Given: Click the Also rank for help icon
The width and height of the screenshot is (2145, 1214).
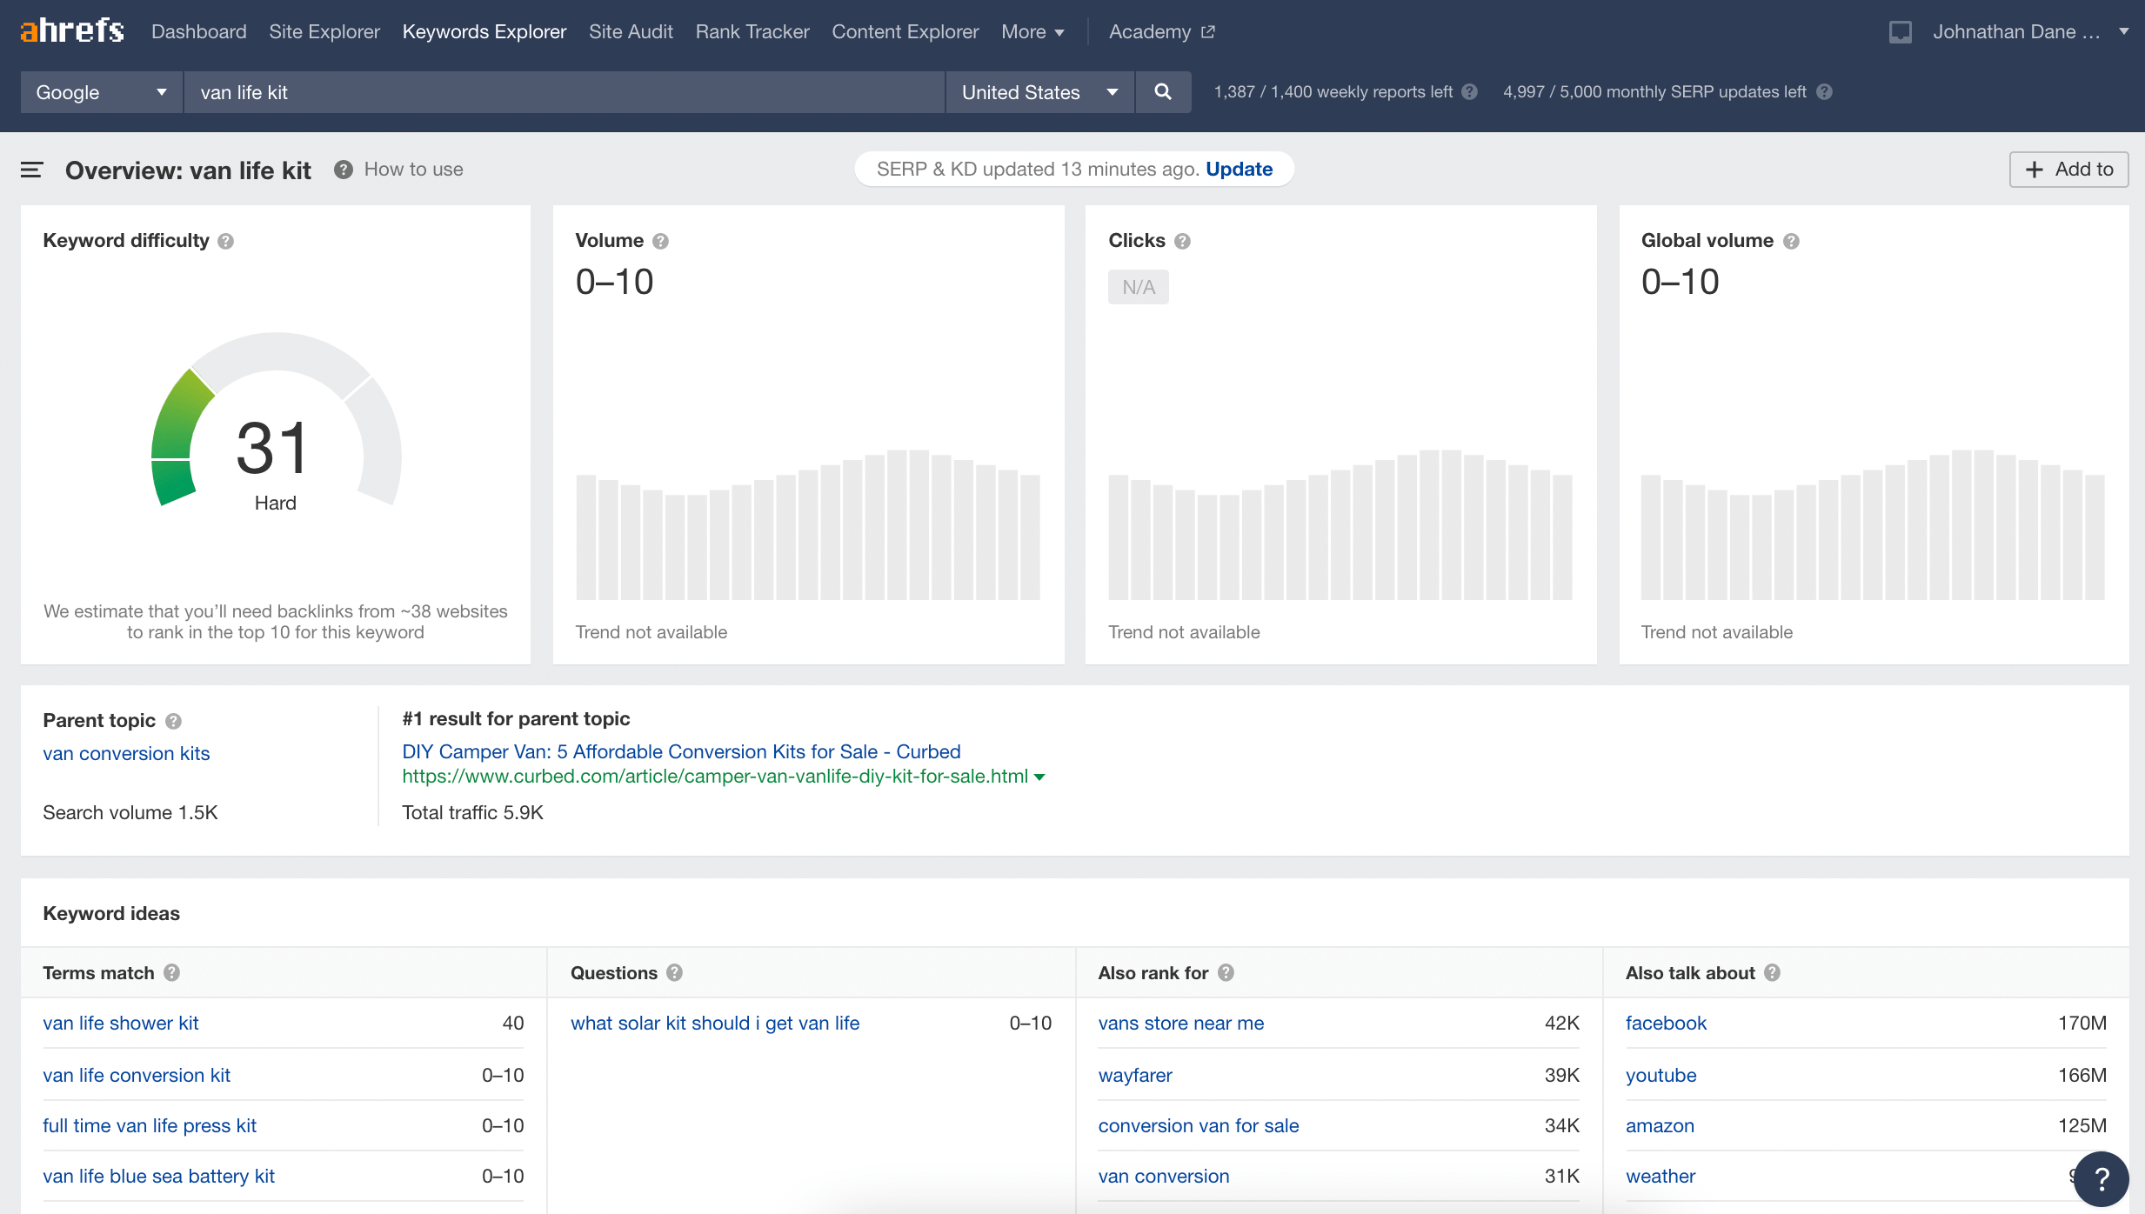Looking at the screenshot, I should click(1226, 973).
